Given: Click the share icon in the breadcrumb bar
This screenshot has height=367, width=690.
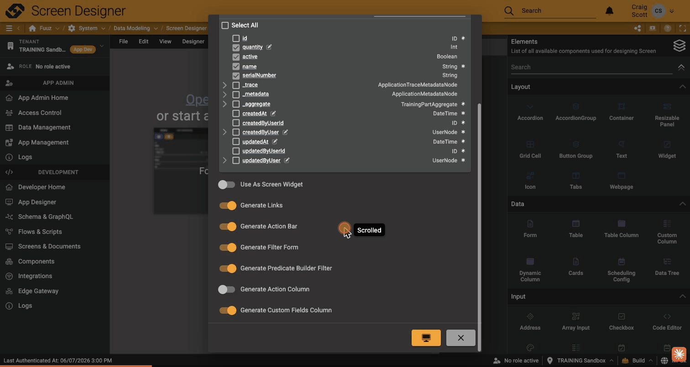Looking at the screenshot, I should (637, 28).
